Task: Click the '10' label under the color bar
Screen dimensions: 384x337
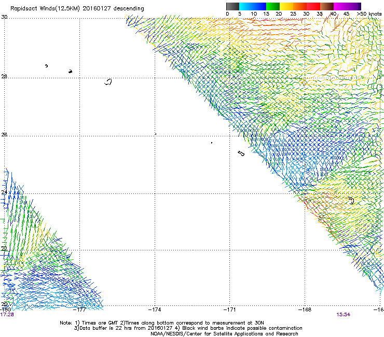Action: [254, 14]
